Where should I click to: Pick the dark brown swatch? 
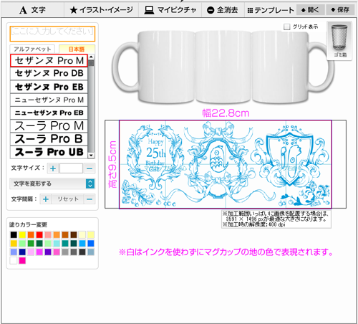(x=74, y=234)
